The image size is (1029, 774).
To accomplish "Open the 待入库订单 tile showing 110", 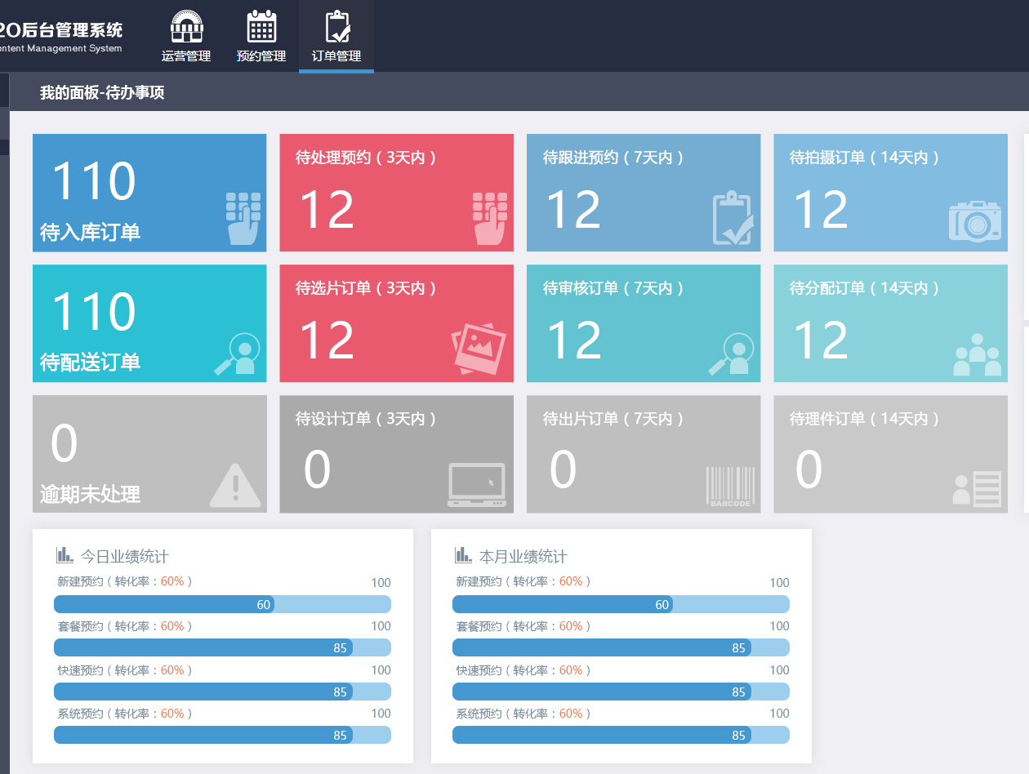I will coord(149,193).
